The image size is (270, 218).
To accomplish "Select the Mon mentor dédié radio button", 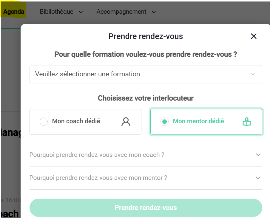I will click(x=164, y=122).
